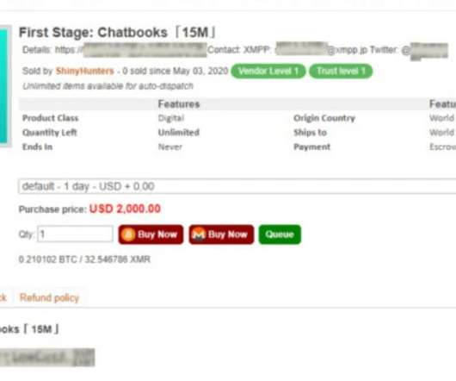Click the Monero icon on Buy Now
This screenshot has width=456, height=381.
(x=199, y=234)
